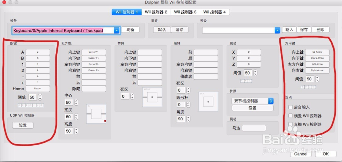This screenshot has width=342, height=162.
Task: Adjust the 阈值 stepper under 震动 XYZ
Action: (x=255, y=72)
